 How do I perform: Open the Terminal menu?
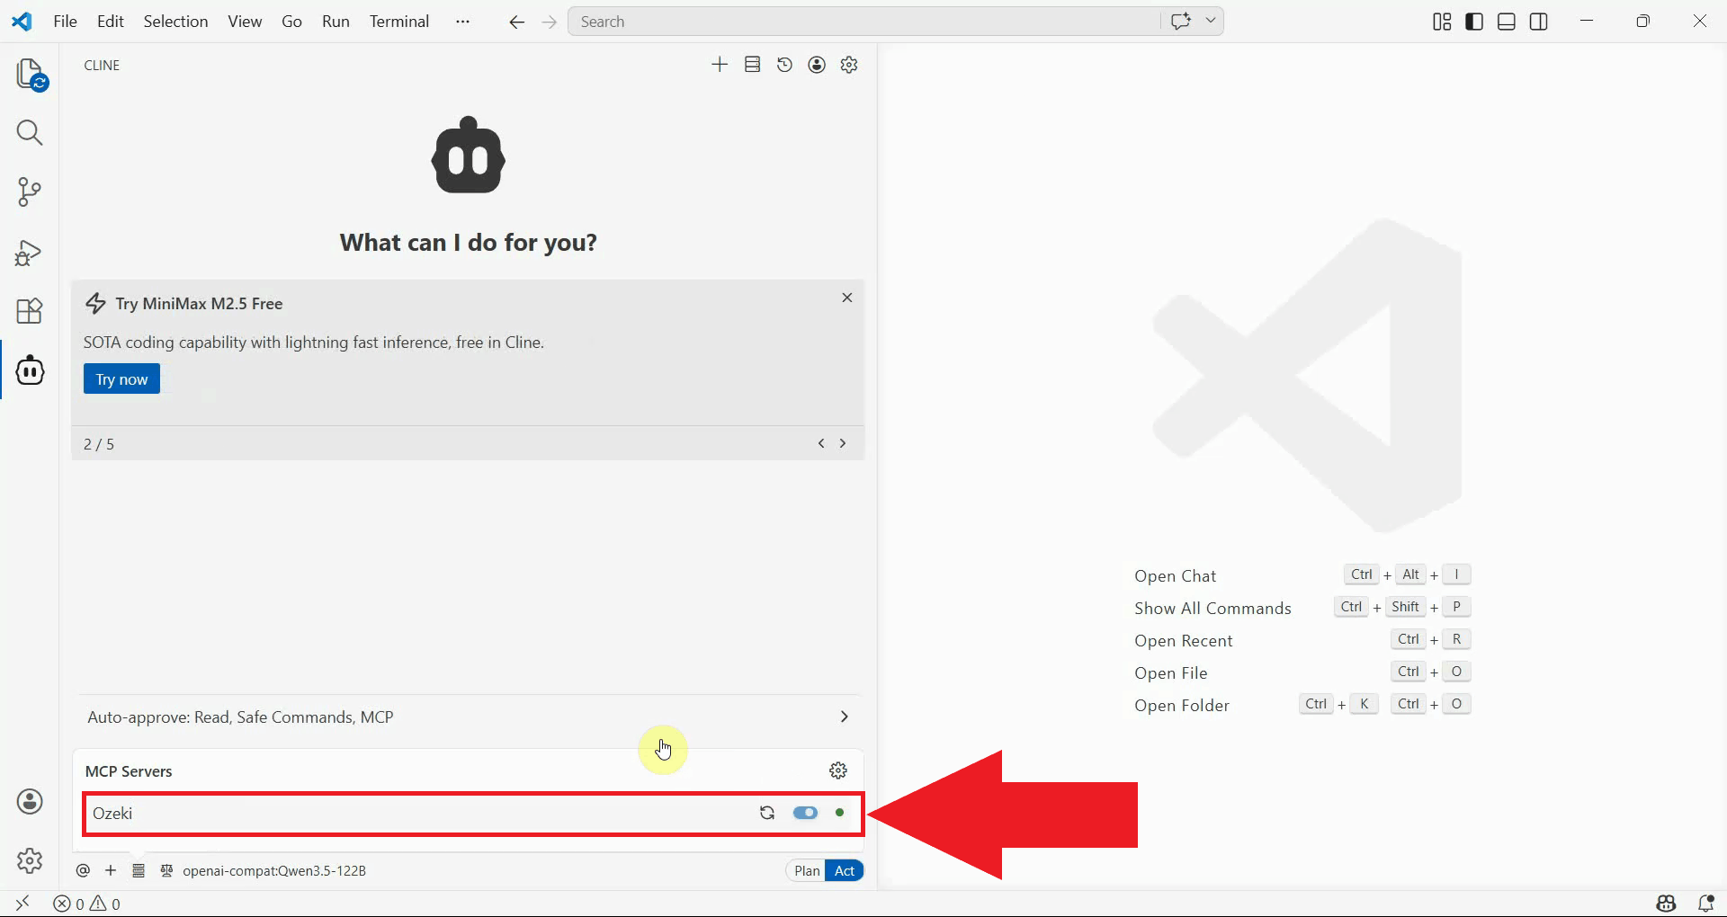coord(399,22)
